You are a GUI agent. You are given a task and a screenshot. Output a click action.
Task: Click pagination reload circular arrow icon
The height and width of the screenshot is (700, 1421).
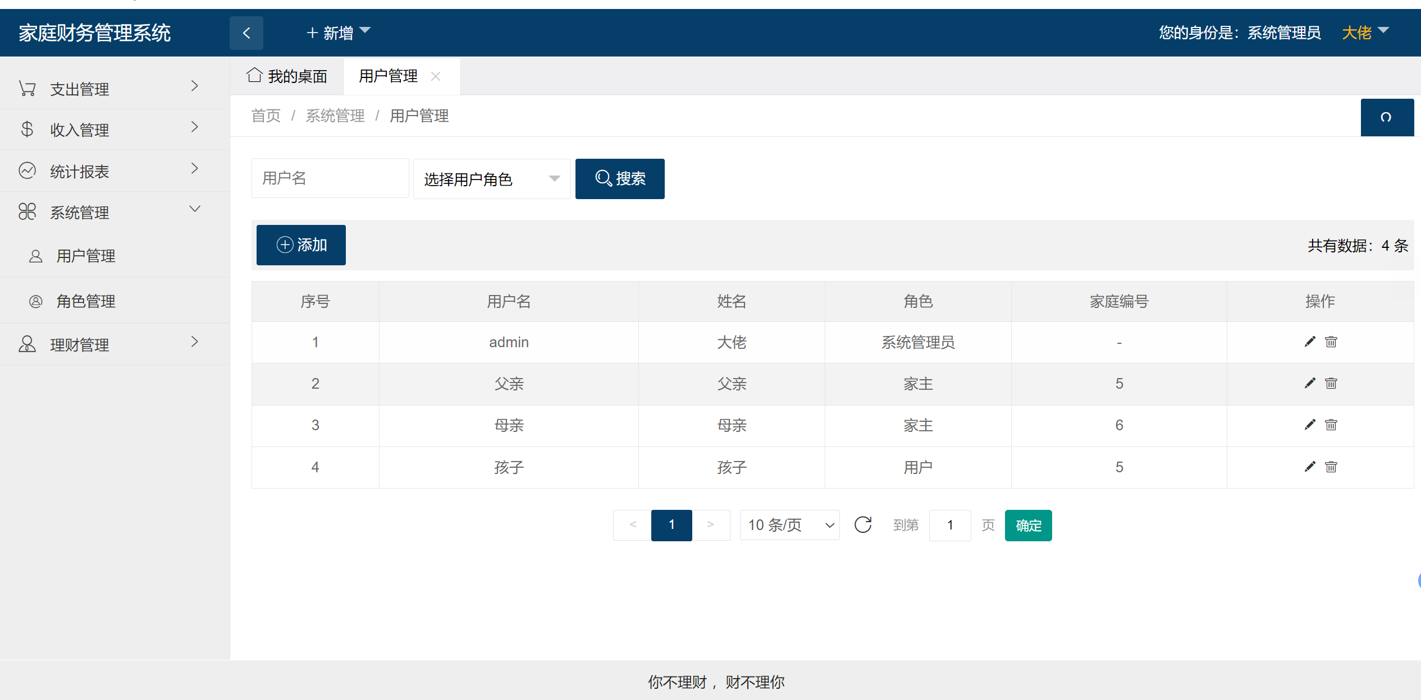862,525
